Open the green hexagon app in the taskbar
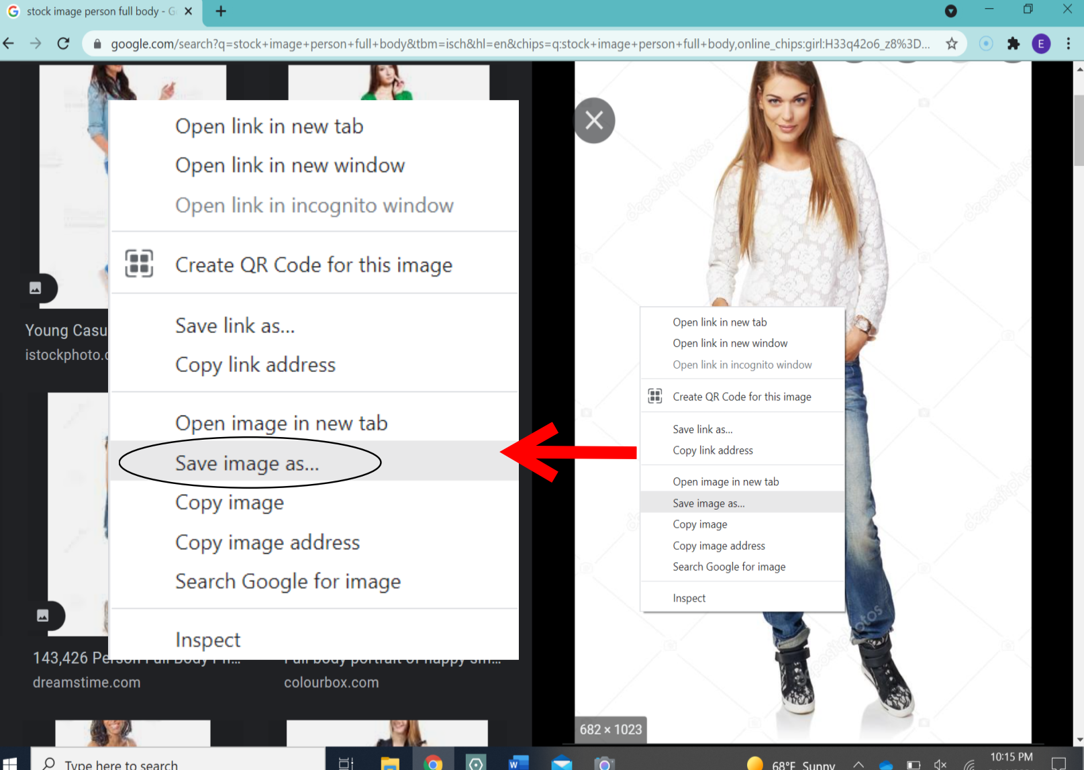1084x770 pixels. click(476, 764)
